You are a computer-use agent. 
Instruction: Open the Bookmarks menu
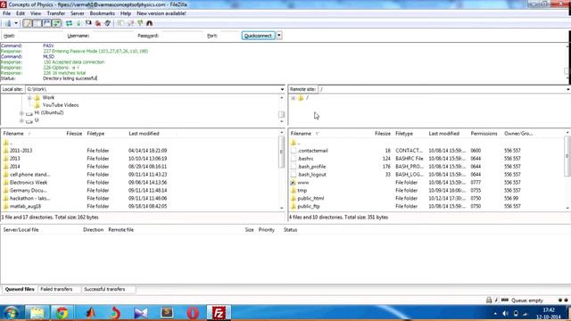click(x=102, y=13)
